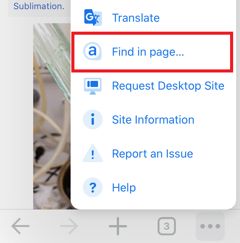Open Site Information text entry

pos(153,119)
